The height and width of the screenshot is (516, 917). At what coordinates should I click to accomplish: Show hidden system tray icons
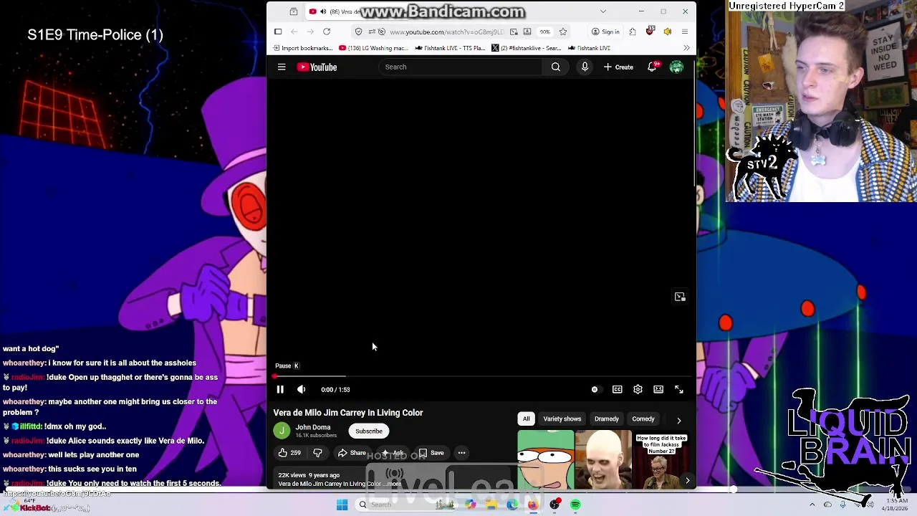[x=812, y=505]
